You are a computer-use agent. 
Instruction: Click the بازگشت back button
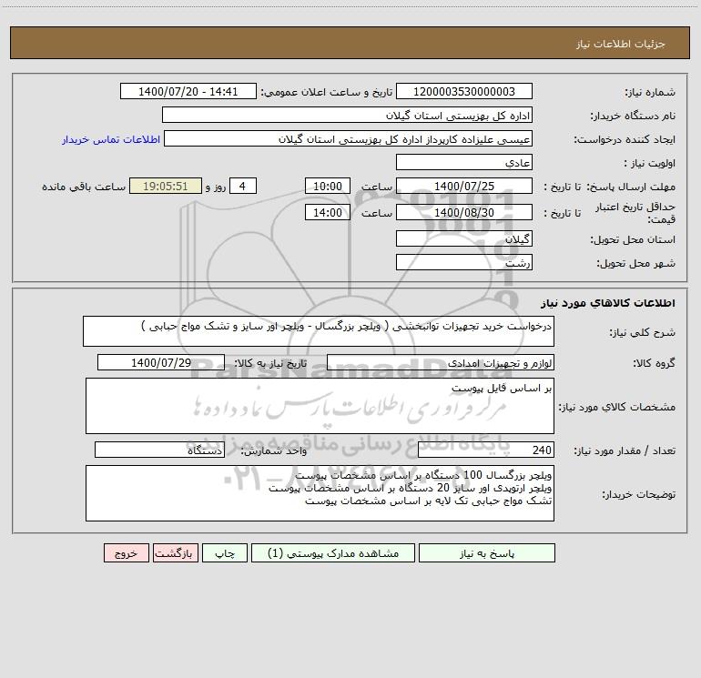tap(175, 552)
